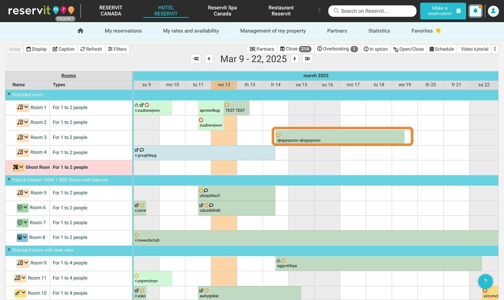The width and height of the screenshot is (504, 300).
Task: Open Room 4 status dropdown
Action: [x=23, y=152]
